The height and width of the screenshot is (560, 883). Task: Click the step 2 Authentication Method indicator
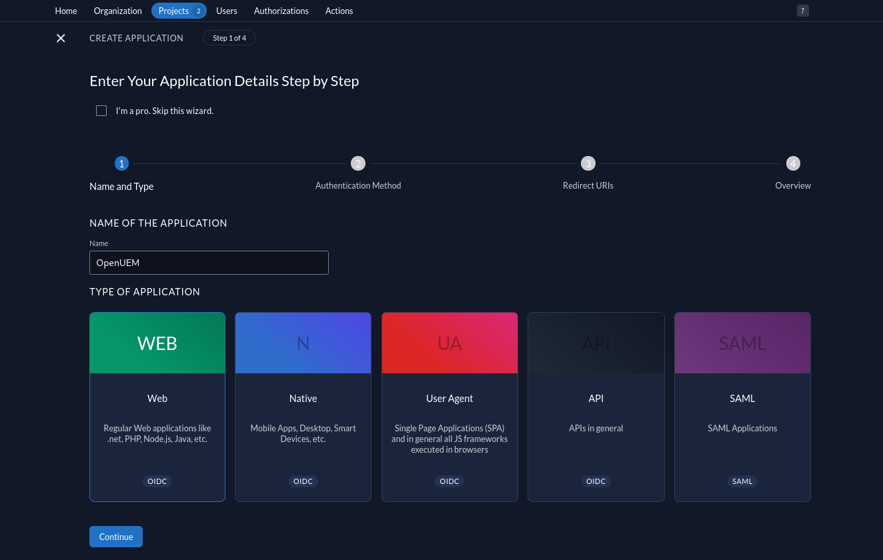coord(358,163)
